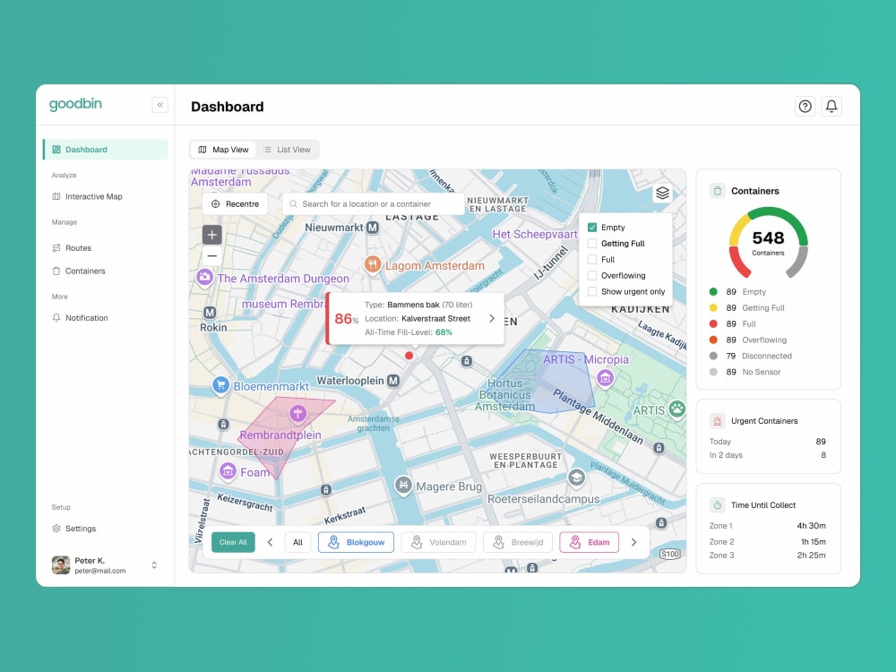Check the Full filter checkbox
The image size is (896, 672).
click(592, 260)
